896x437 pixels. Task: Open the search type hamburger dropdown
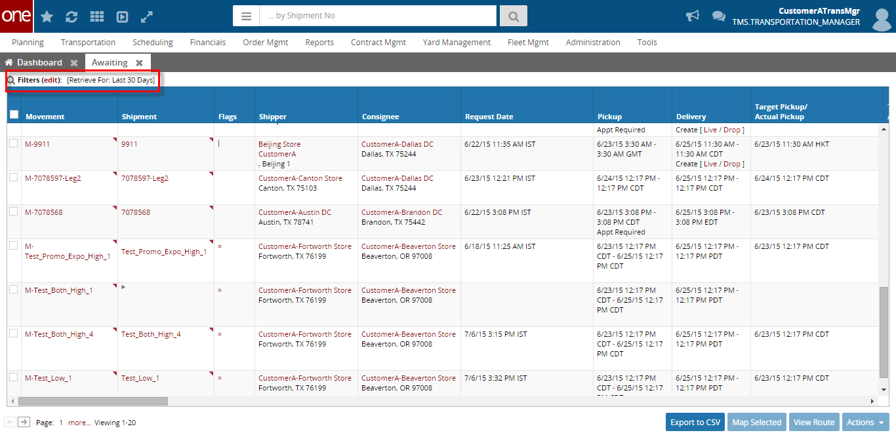(x=246, y=16)
